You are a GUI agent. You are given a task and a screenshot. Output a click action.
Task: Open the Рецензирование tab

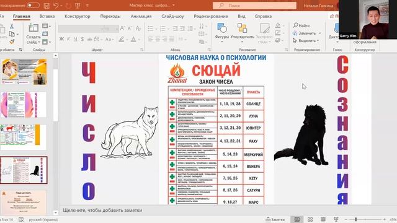pyautogui.click(x=211, y=16)
